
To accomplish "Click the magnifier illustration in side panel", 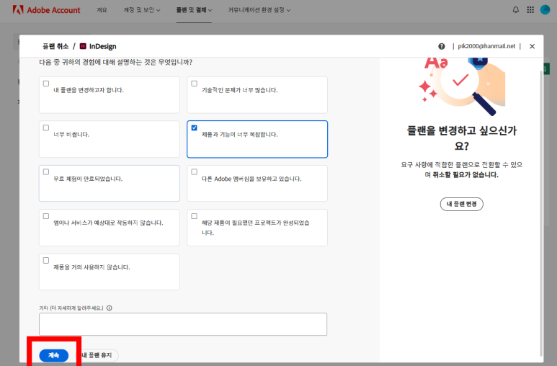I will point(462,85).
